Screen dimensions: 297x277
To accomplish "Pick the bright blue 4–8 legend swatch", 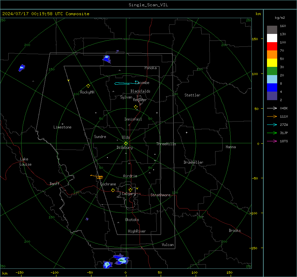I will (272, 88).
